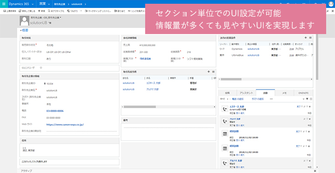Open the app launcher waffle icon
The width and height of the screenshot is (335, 173).
[x=4, y=4]
